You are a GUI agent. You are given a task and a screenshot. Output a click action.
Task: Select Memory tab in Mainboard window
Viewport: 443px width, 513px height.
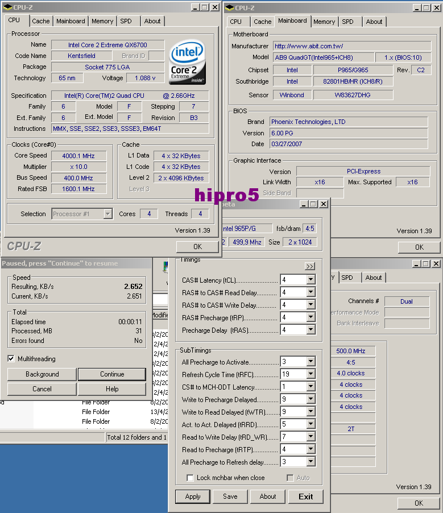coord(324,22)
